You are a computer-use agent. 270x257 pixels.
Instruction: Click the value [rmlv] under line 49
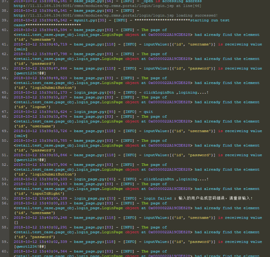[x=21, y=136]
